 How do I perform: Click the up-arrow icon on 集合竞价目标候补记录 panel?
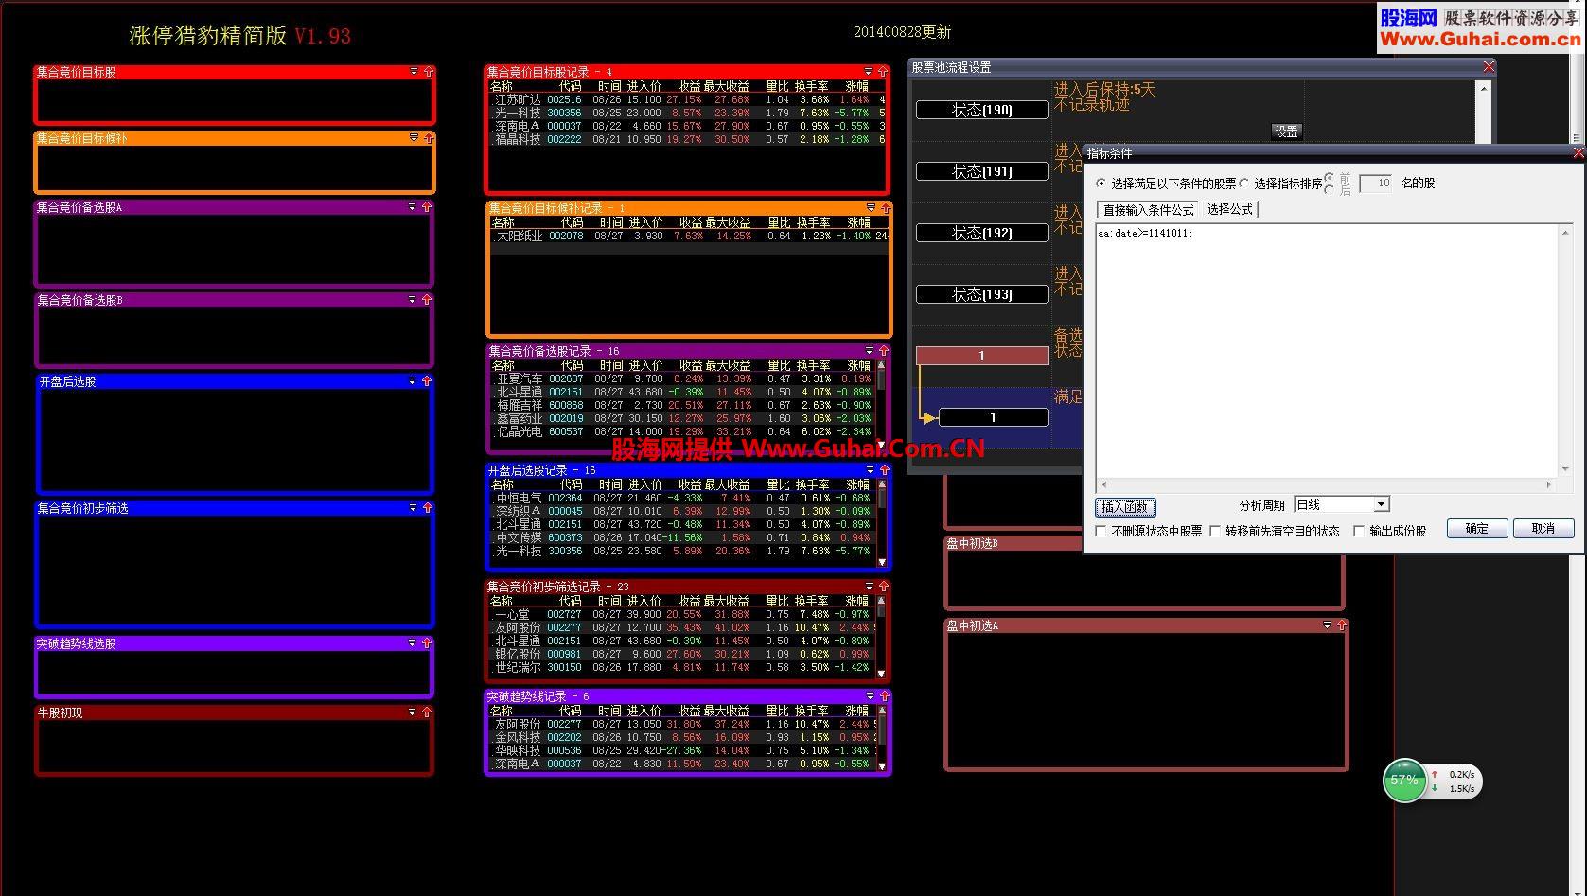886,208
